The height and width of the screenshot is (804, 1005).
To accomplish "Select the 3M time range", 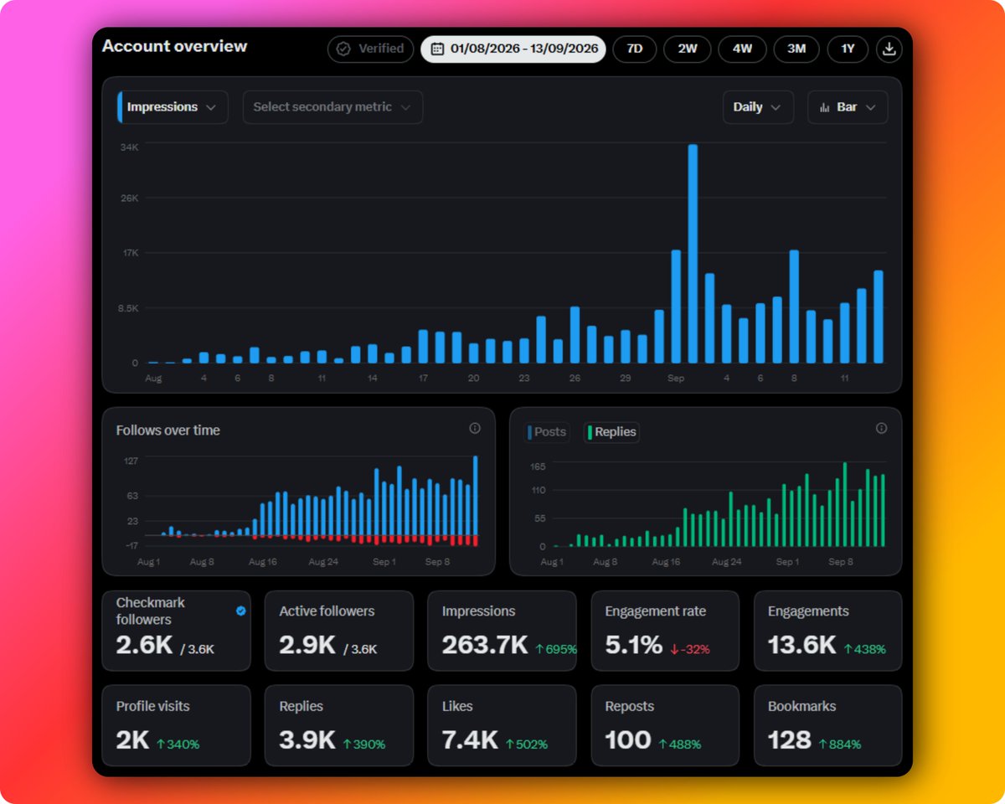I will coord(796,49).
